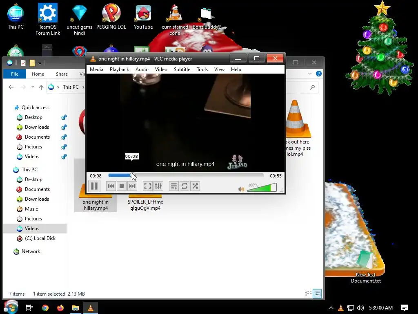418x314 pixels.
Task: Open Task View on the taskbar
Action: pos(29,307)
